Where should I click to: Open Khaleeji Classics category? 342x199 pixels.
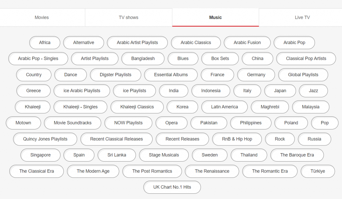tap(137, 107)
